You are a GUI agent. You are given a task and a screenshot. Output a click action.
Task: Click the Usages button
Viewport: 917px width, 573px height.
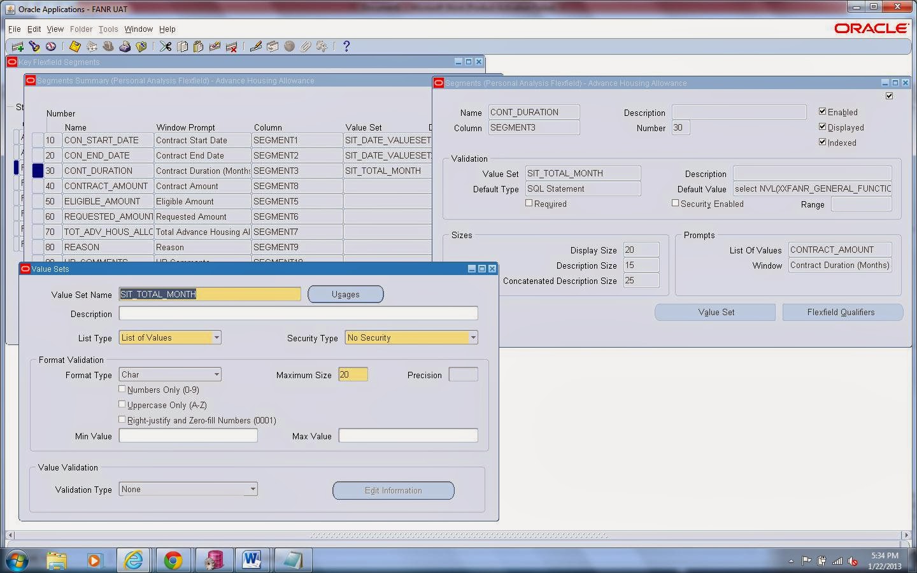click(346, 294)
